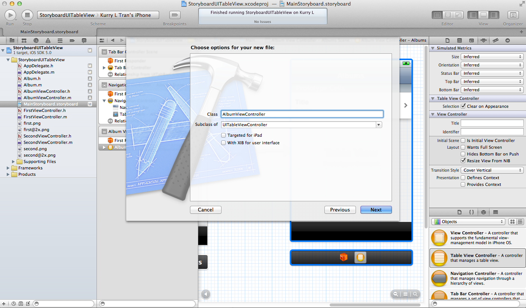Screen dimensions: 526x308
Task: Open the Transition Style dropdown
Action: click(493, 170)
